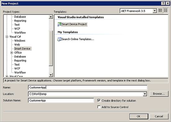Click the My Templates heading
This screenshot has height=122, width=171.
pos(67,32)
